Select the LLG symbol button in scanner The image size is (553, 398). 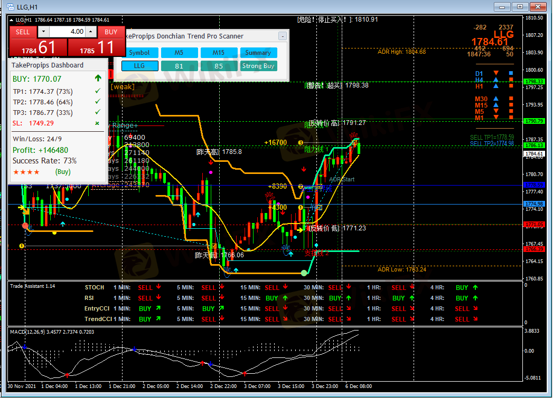pos(139,66)
